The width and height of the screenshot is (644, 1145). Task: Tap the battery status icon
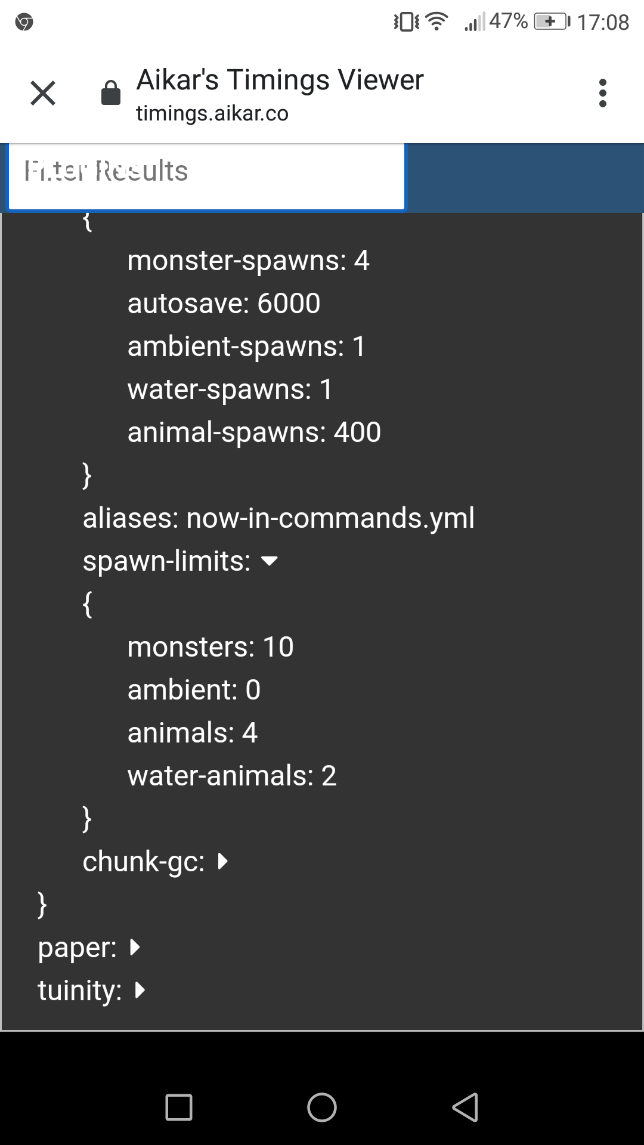[552, 22]
